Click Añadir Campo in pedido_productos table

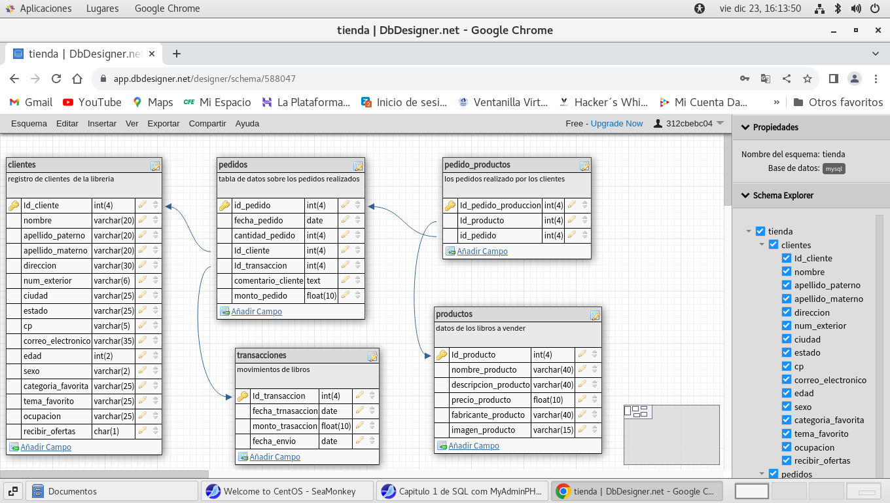[482, 251]
